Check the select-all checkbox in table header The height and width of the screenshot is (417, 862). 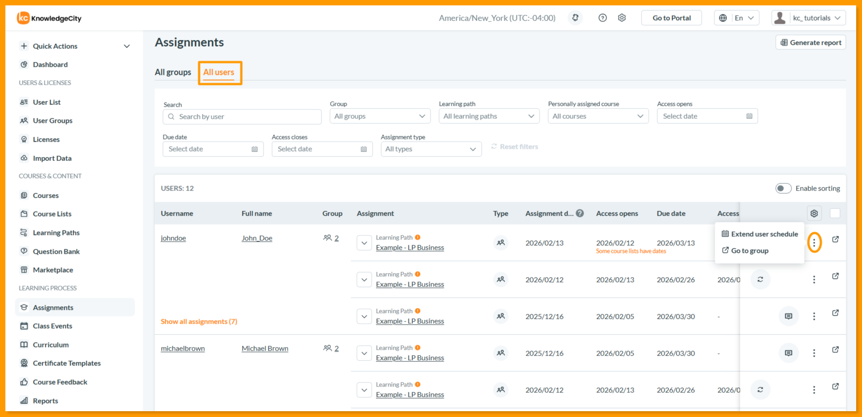click(x=835, y=213)
